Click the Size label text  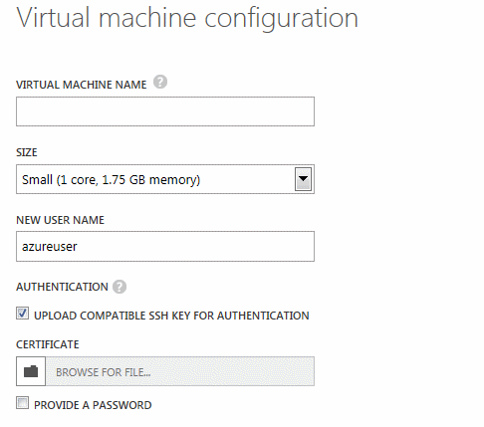27,152
